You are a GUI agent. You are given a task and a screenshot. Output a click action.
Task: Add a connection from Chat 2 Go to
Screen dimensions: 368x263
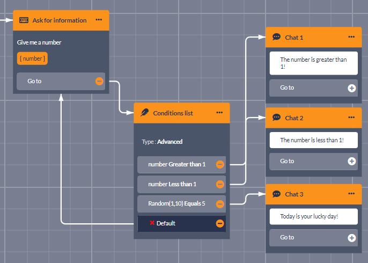(351, 161)
